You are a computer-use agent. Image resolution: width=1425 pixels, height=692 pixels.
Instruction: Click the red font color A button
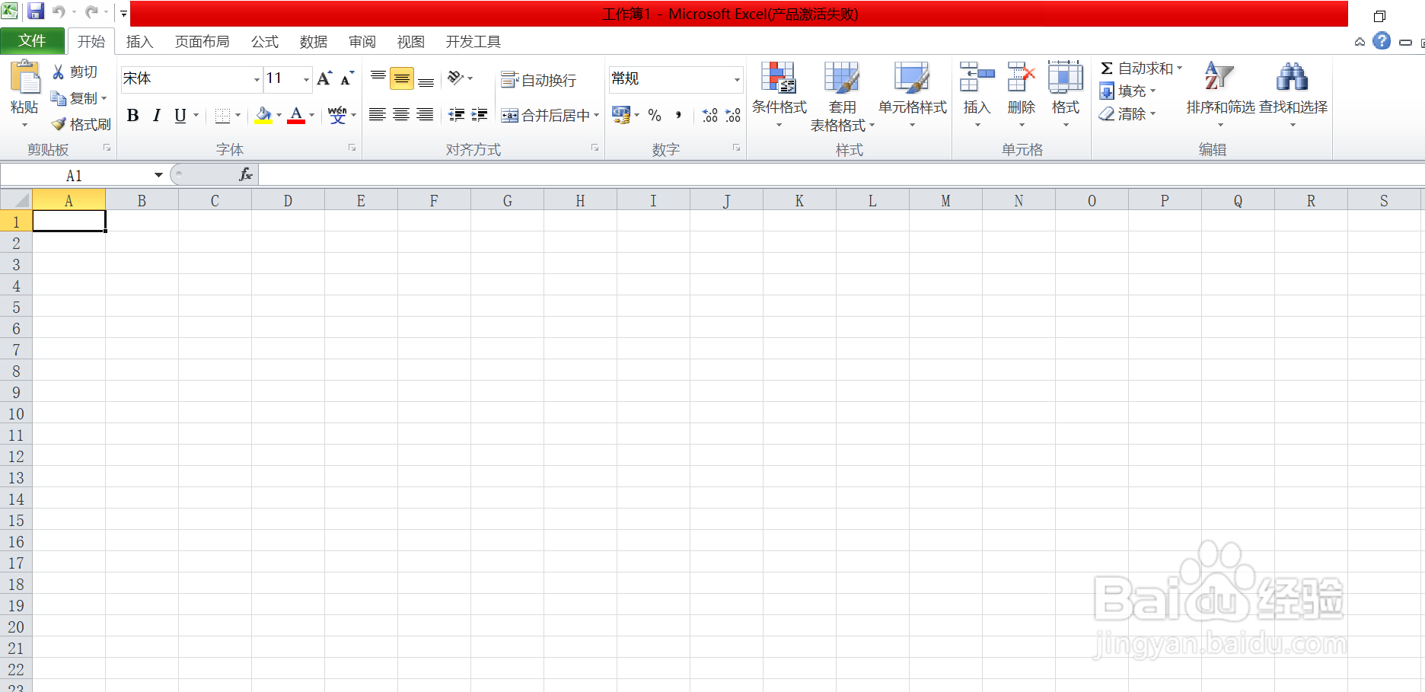click(297, 115)
